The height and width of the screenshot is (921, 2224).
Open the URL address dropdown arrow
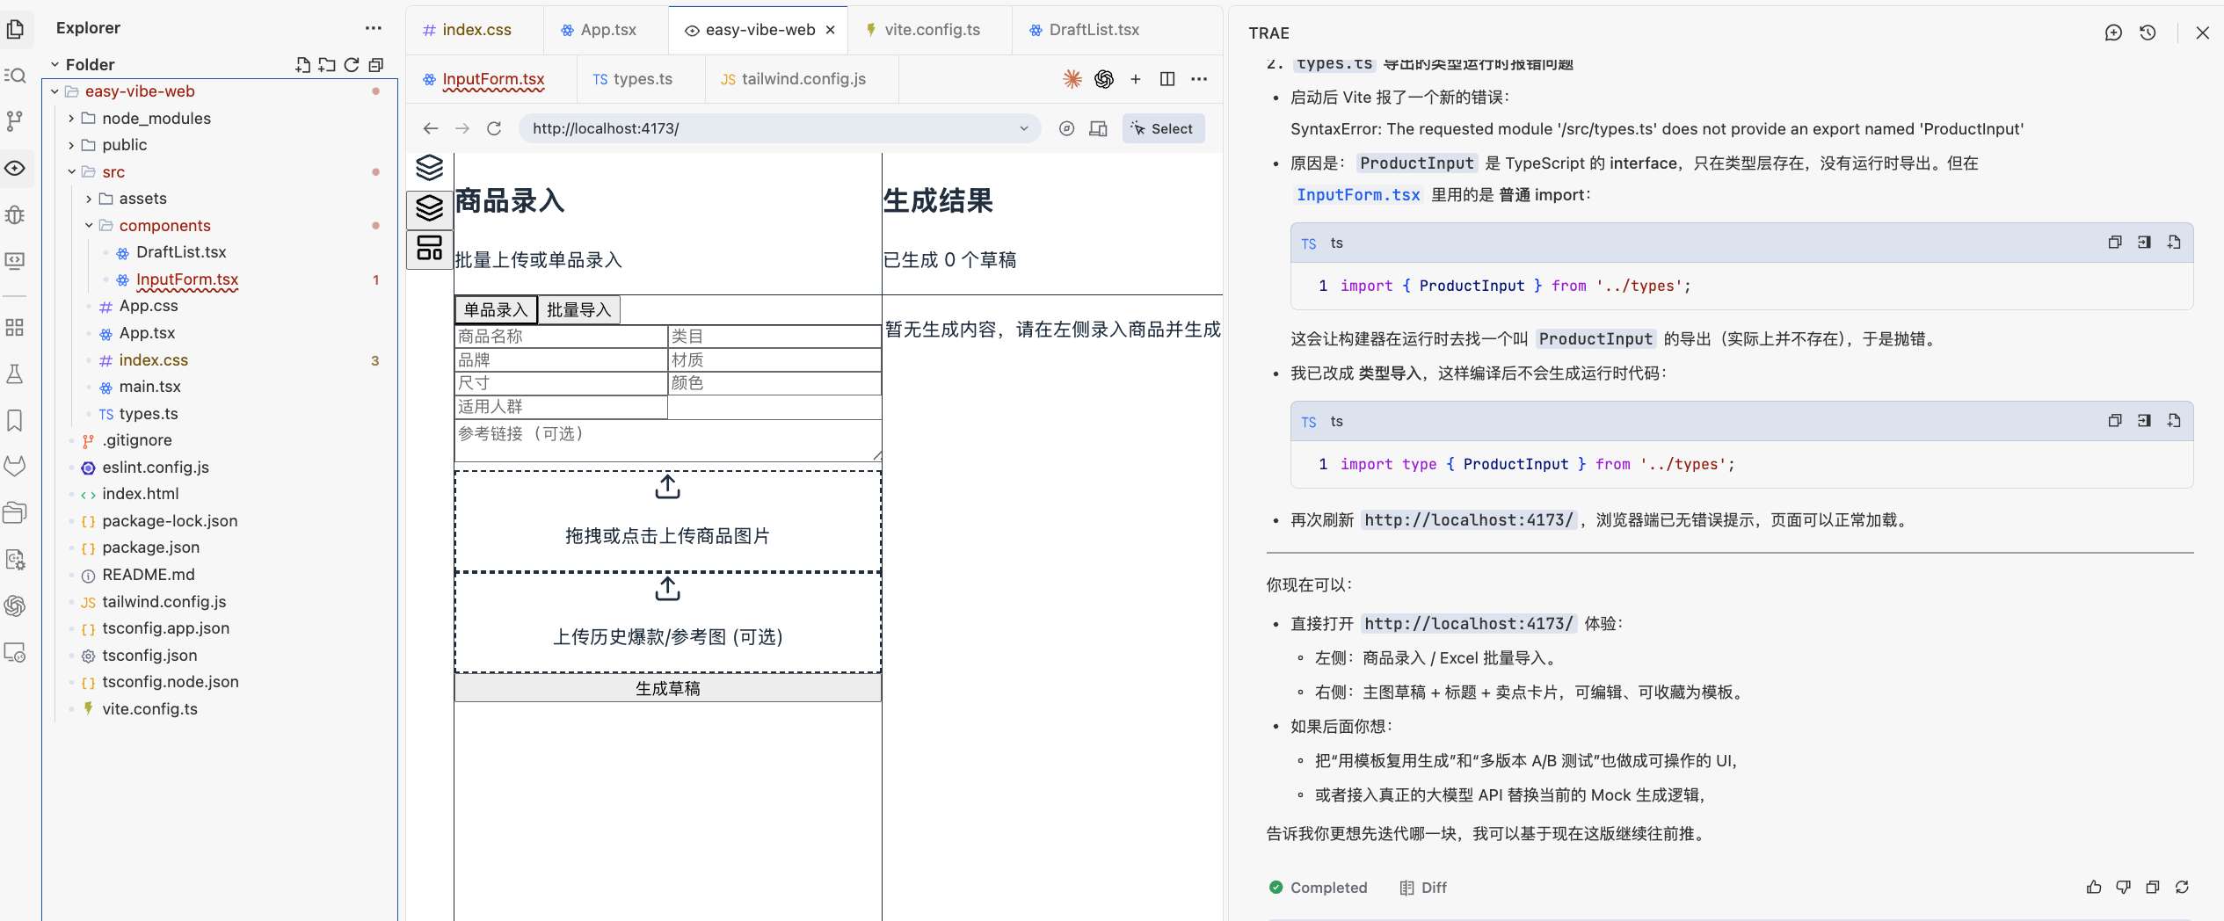coord(1024,128)
